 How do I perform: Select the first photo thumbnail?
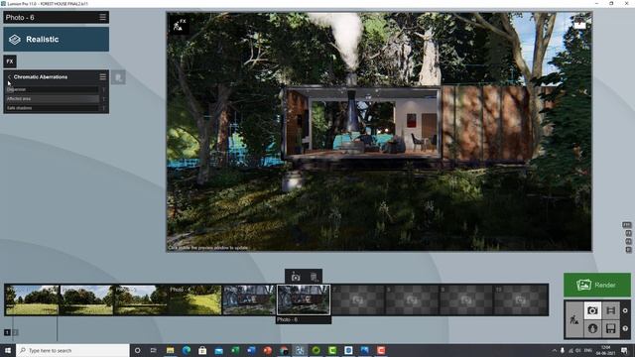click(32, 299)
